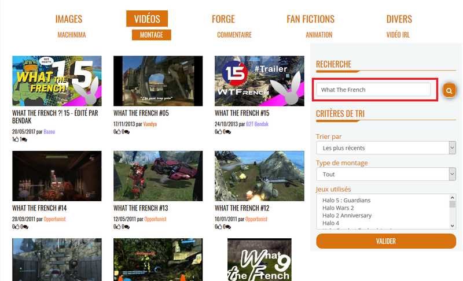
Task: Open author B2T Bendak's profile link
Action: pyautogui.click(x=257, y=124)
